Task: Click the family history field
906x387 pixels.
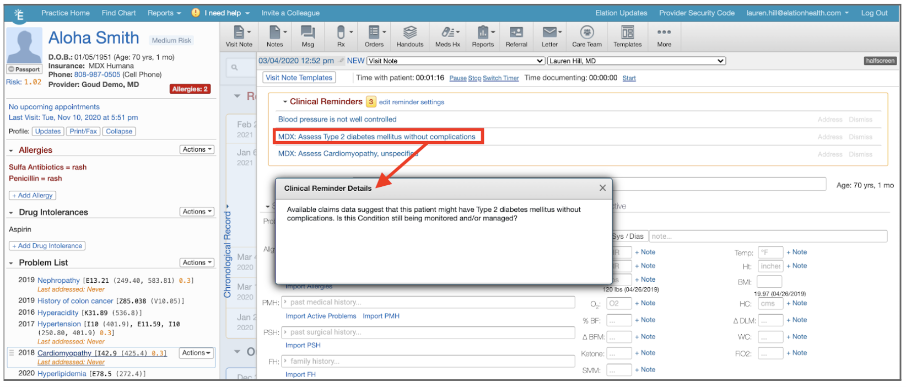Action: 428,361
